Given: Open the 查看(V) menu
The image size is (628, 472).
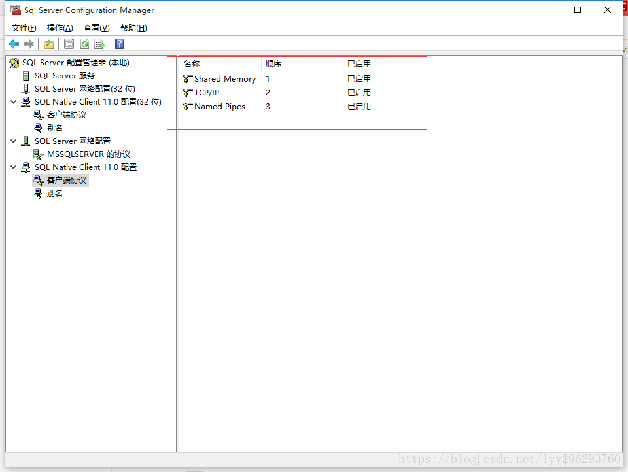Looking at the screenshot, I should [97, 28].
